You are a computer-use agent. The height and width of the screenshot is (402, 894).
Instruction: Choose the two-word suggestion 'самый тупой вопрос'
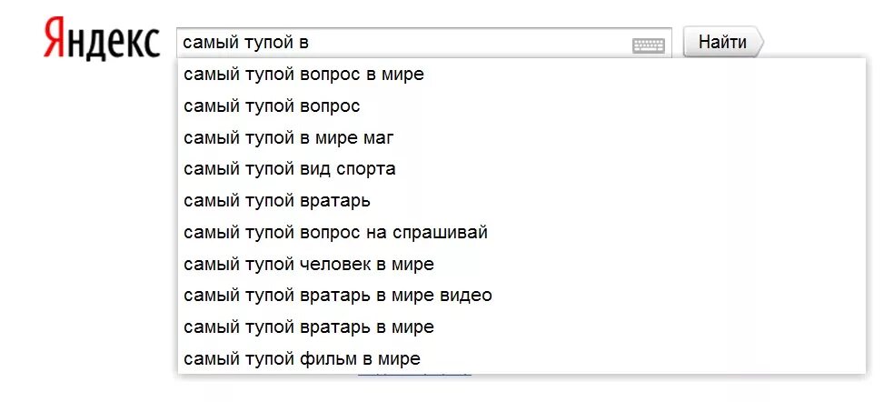521,106
